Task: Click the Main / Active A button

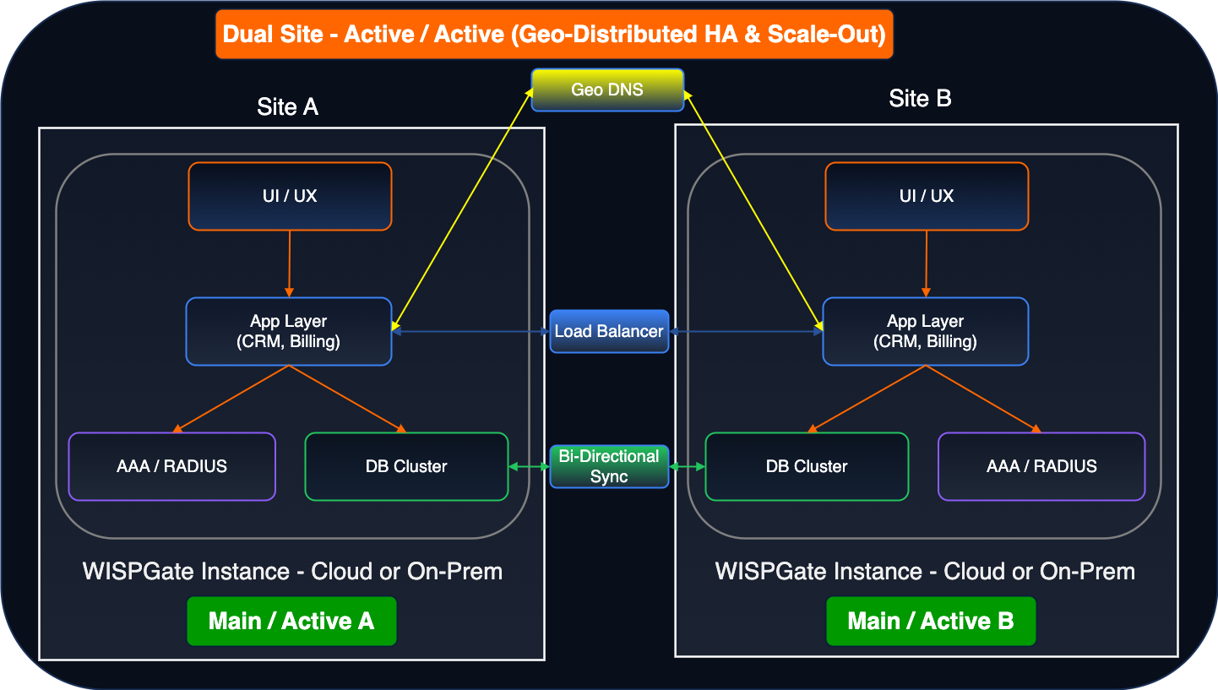Action: (x=291, y=622)
